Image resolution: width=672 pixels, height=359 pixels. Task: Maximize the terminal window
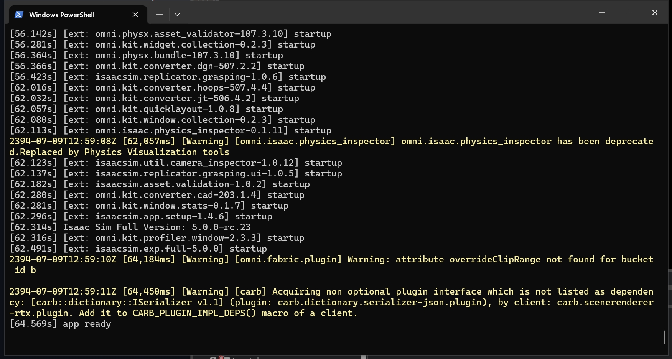[x=628, y=12]
